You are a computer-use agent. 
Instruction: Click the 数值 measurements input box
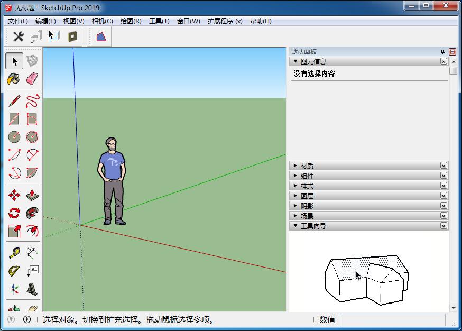tap(392, 320)
